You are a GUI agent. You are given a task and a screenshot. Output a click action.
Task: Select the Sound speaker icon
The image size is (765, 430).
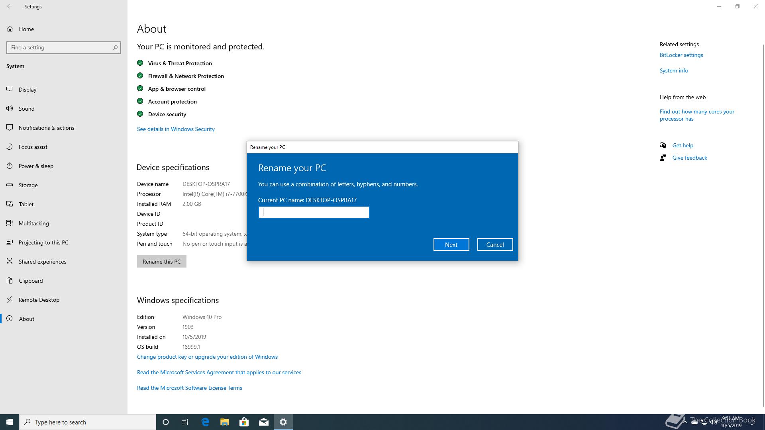10,109
